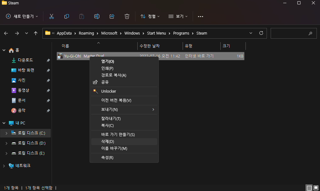The width and height of the screenshot is (320, 191).
Task: Expand 로컬 디스크 (E:) node
Action: 6,153
